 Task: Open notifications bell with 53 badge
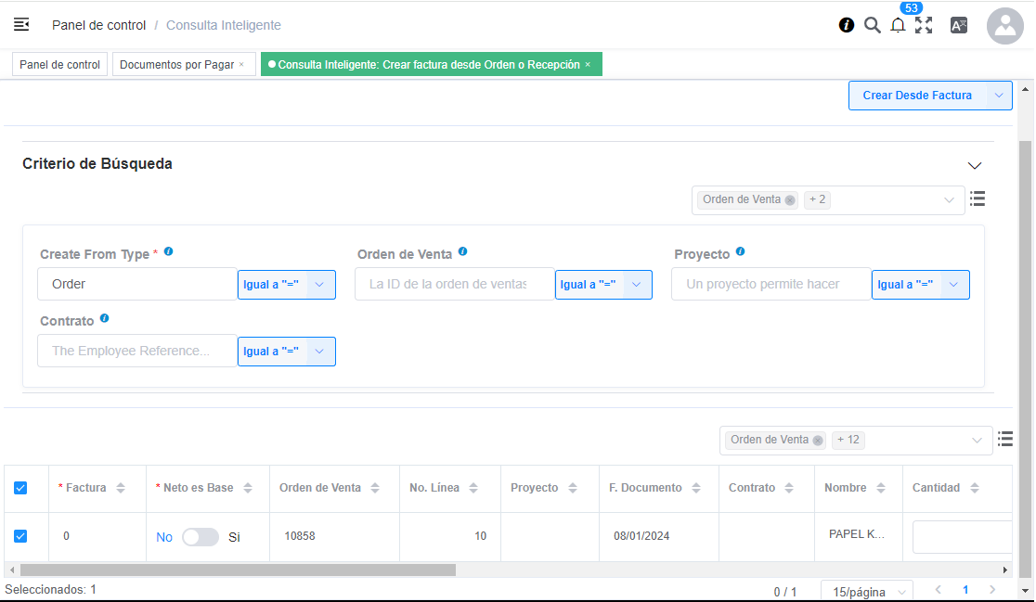tap(898, 26)
